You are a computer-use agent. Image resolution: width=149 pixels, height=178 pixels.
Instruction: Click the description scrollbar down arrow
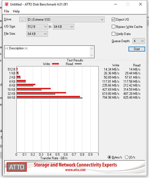pyautogui.click(x=91, y=55)
